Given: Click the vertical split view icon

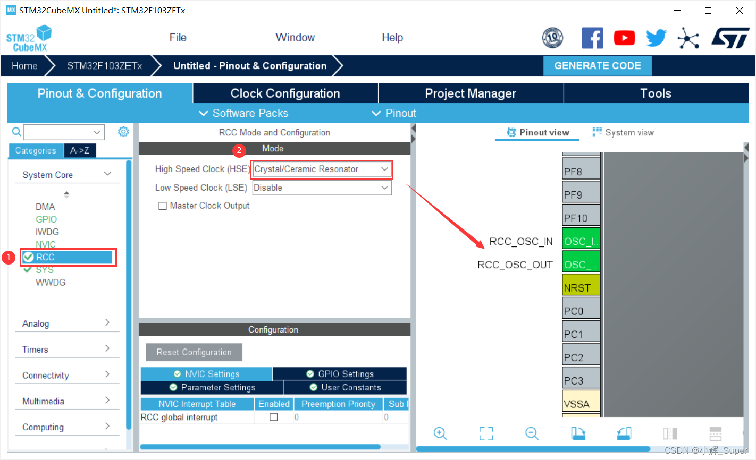Looking at the screenshot, I should [670, 433].
